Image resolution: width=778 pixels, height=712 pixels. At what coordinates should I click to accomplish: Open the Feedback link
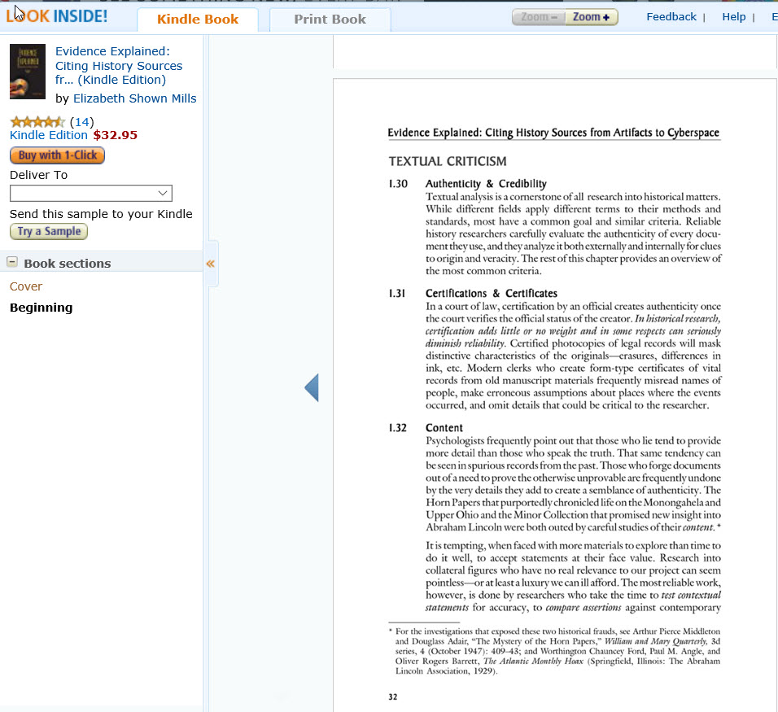(671, 17)
